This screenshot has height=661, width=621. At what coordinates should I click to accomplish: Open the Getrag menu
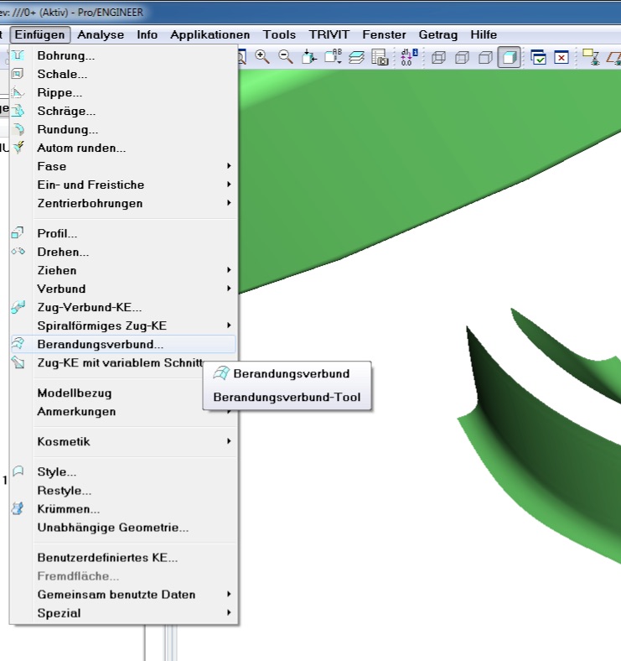click(438, 34)
